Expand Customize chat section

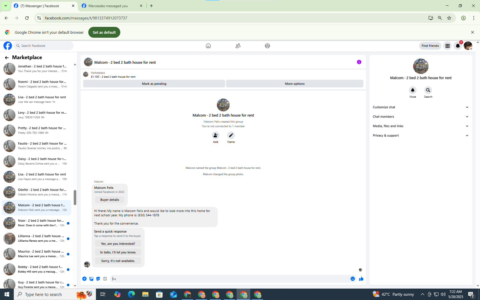tap(421, 107)
